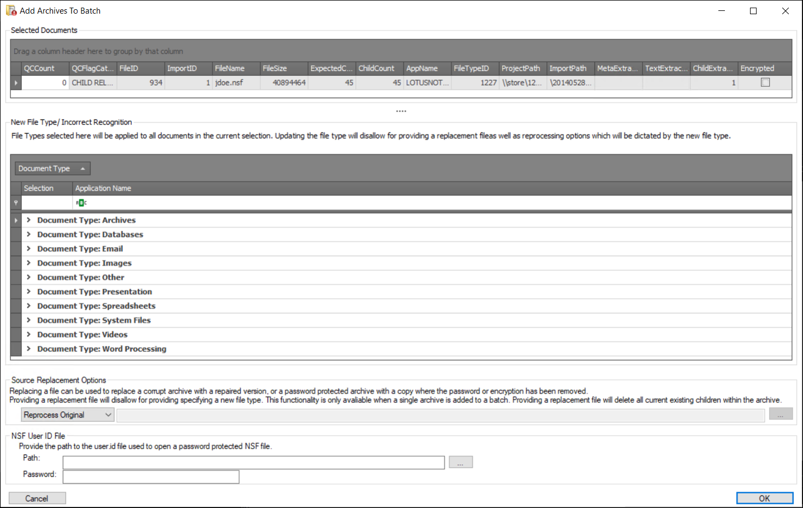The image size is (803, 508).
Task: Expand Document Type: Word Processing group
Action: 28,349
